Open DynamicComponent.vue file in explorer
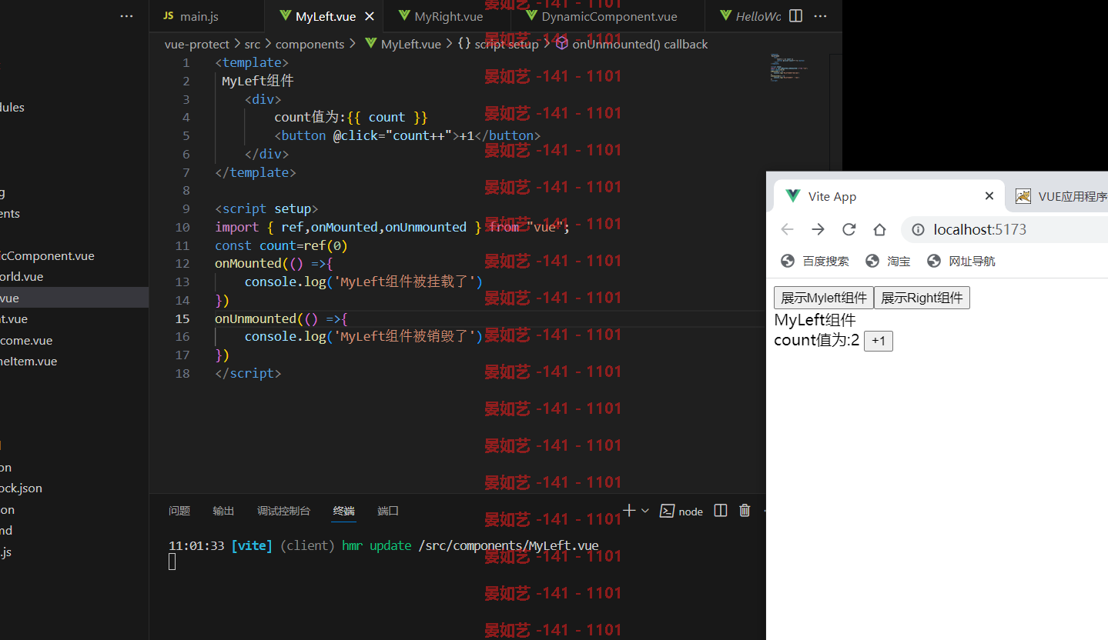The image size is (1108, 640). tap(47, 256)
